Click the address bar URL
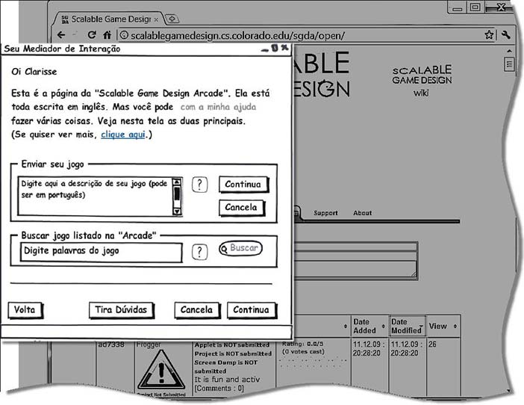524x405 pixels. pyautogui.click(x=237, y=35)
